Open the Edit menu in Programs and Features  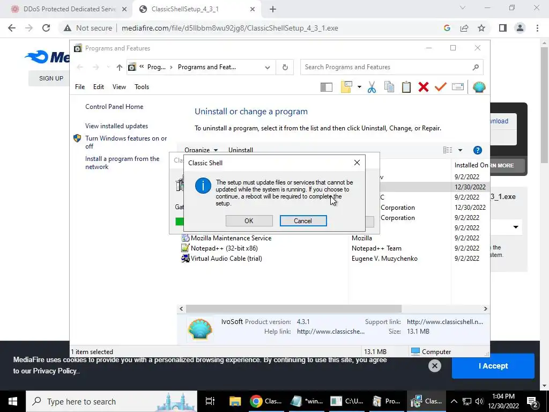pos(99,87)
